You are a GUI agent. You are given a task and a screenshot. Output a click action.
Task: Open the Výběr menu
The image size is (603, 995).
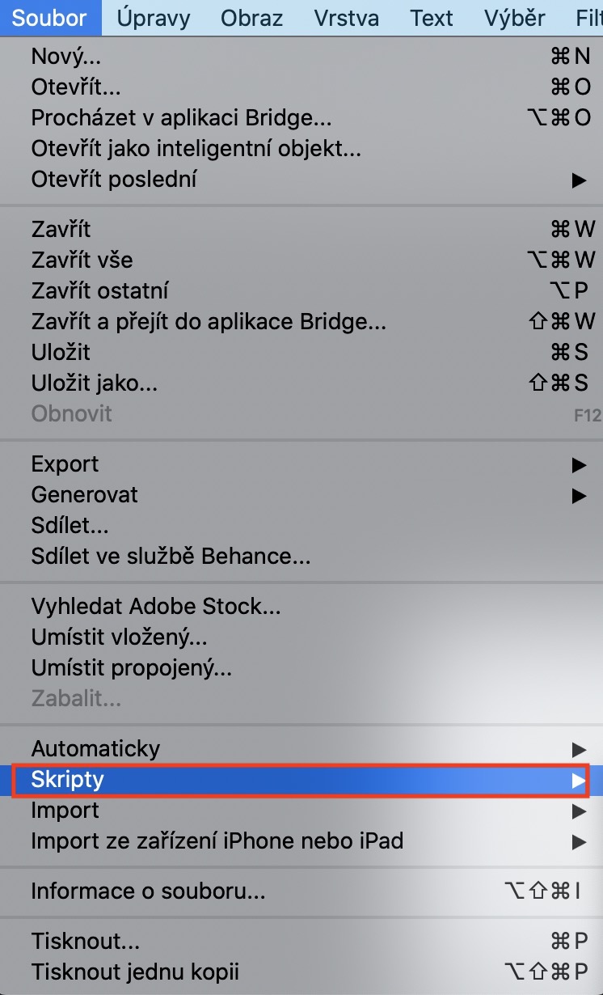point(514,18)
